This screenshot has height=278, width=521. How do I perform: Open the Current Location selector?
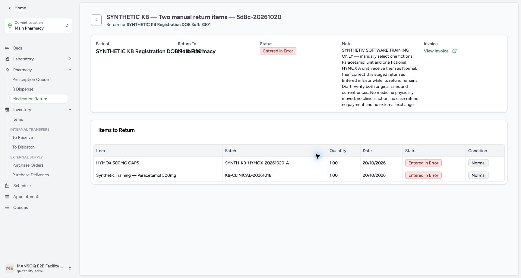[x=39, y=26]
